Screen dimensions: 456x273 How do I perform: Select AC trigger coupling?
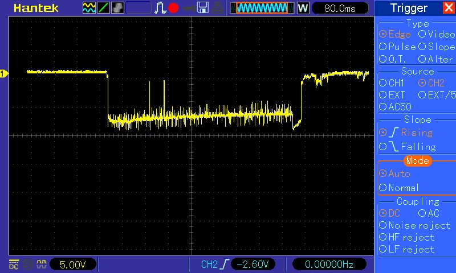429,213
